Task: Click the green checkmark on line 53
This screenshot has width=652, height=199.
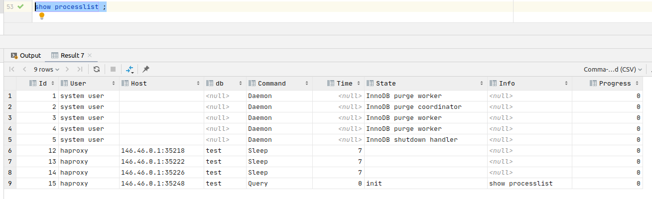Action: pyautogui.click(x=20, y=7)
